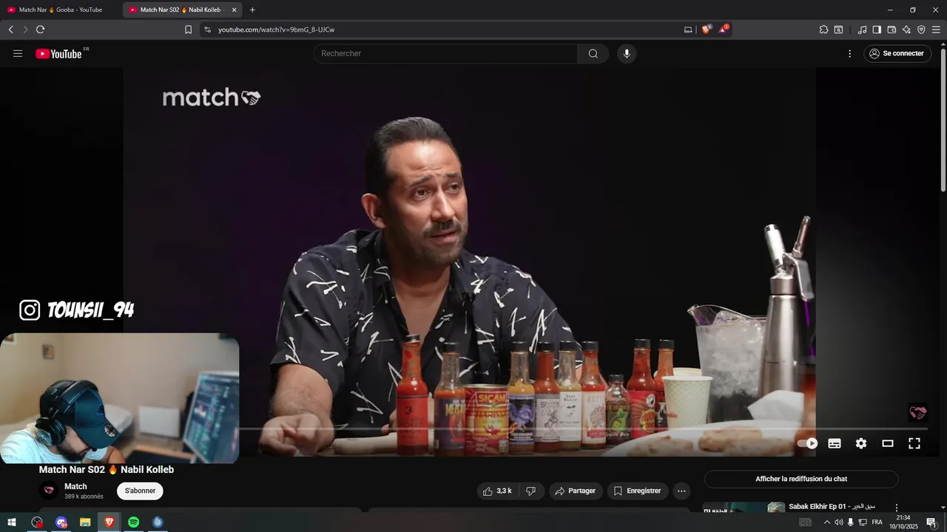The image size is (947, 532).
Task: Switch to theater mode
Action: pos(888,443)
